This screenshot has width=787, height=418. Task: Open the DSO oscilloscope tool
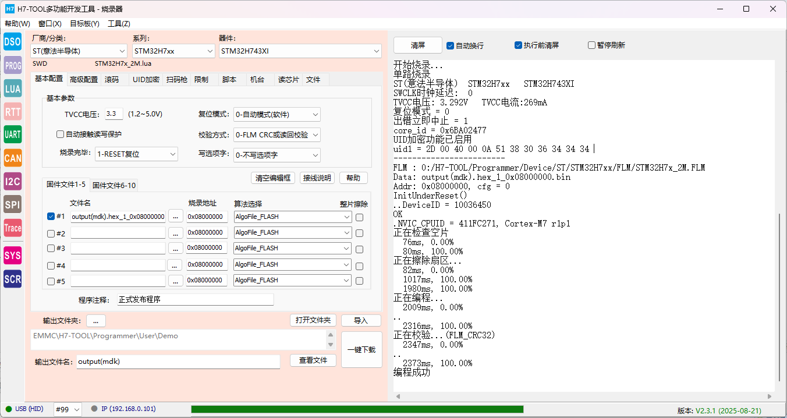(x=12, y=41)
